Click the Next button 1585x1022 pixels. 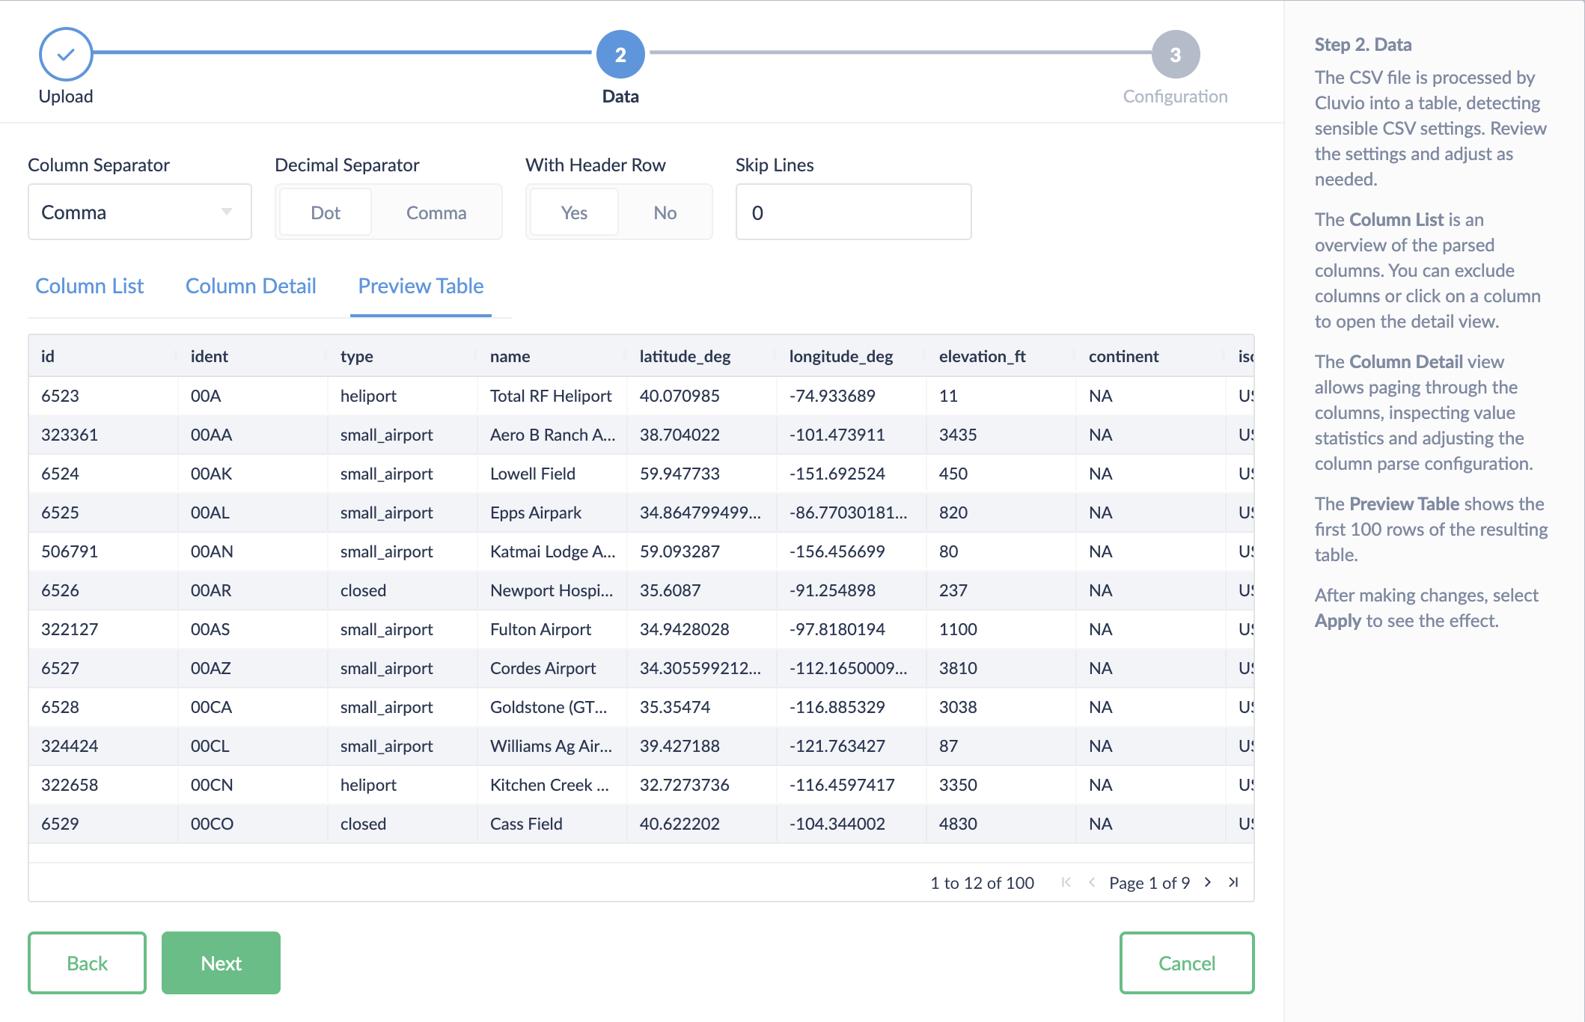221,963
